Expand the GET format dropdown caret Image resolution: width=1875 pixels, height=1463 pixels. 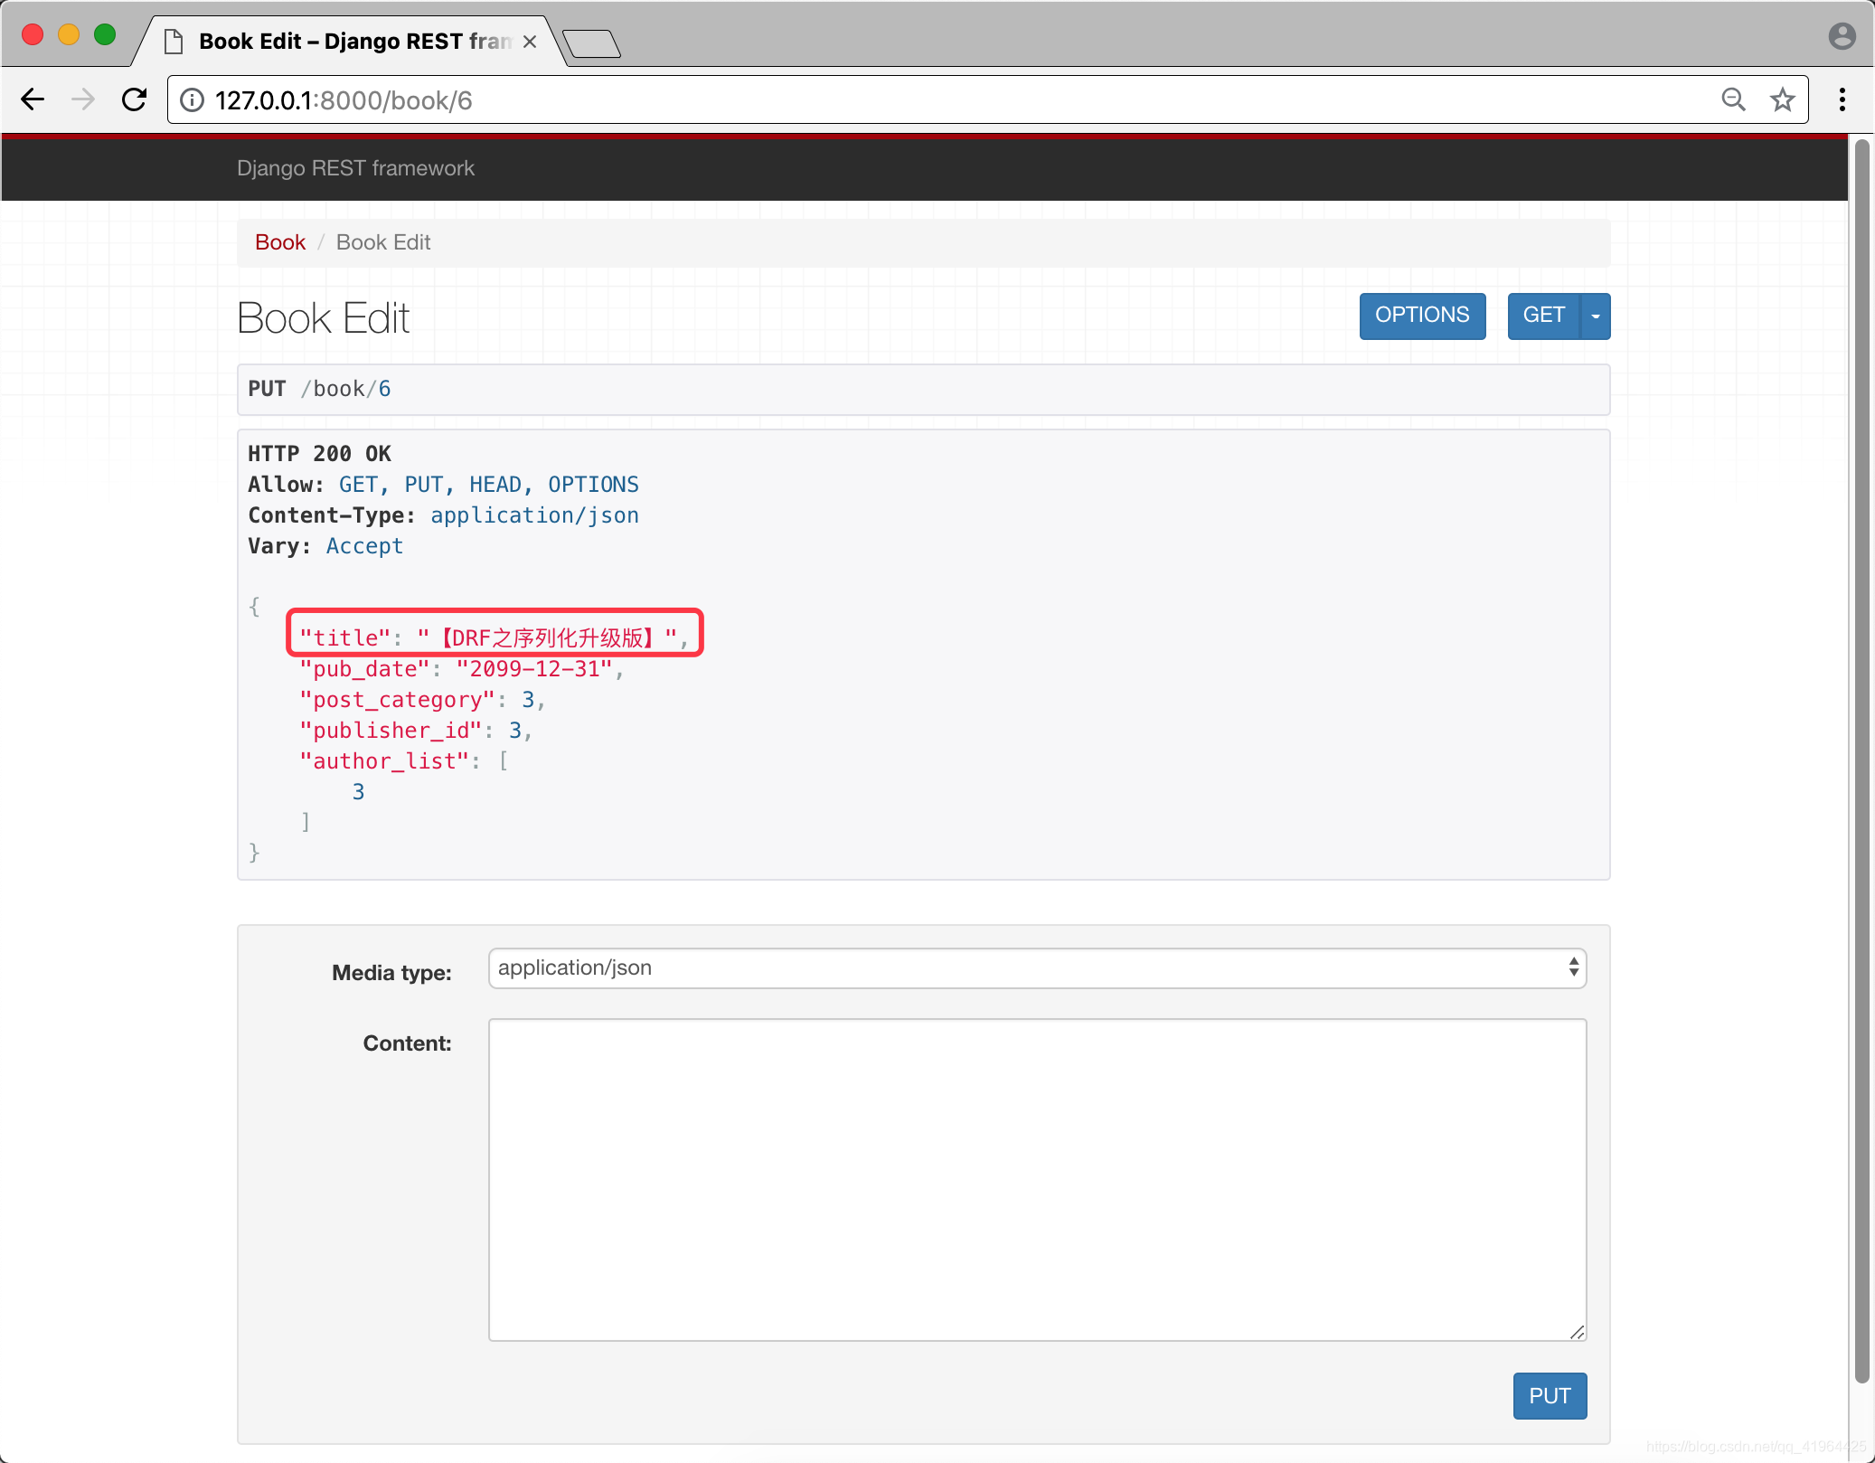point(1596,316)
